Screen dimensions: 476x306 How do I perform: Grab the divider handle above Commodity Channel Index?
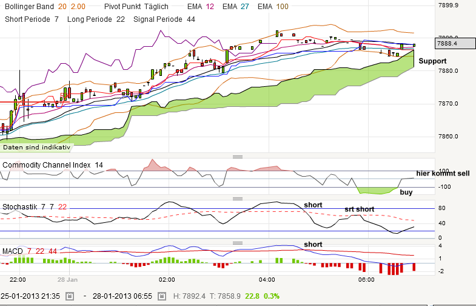click(x=238, y=157)
